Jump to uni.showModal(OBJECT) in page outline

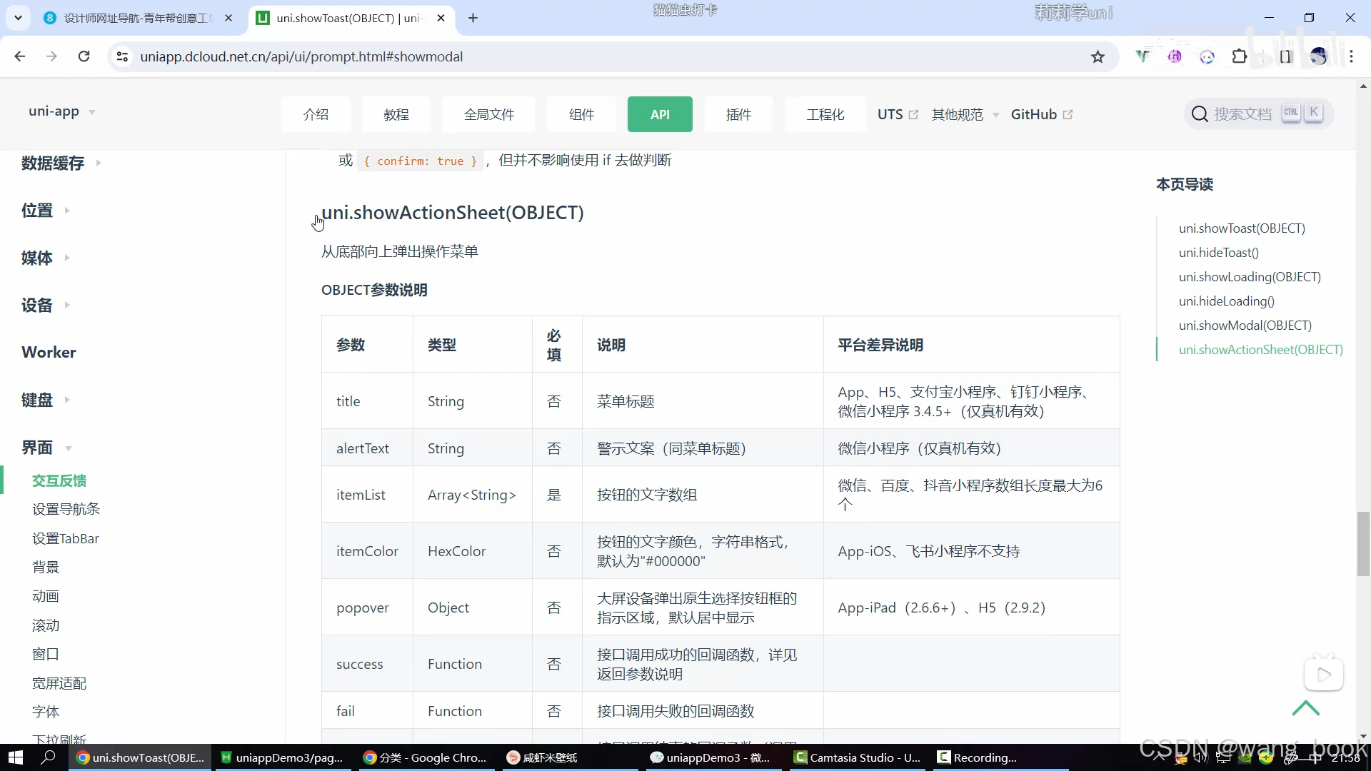[1245, 326]
